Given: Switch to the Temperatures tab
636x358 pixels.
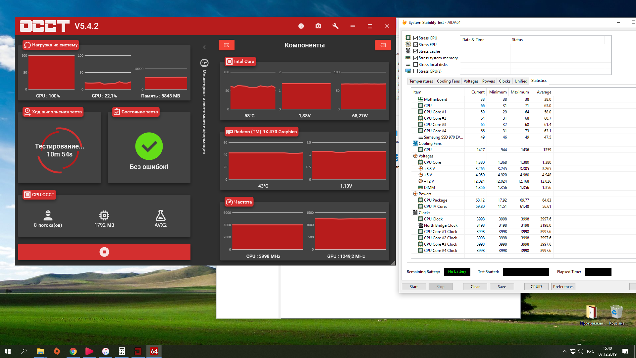Looking at the screenshot, I should (x=421, y=81).
